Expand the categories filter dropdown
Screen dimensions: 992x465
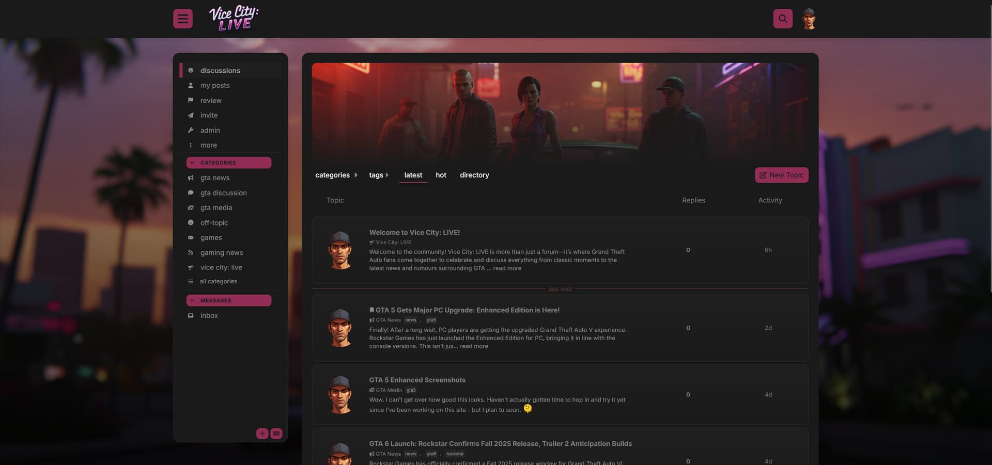pyautogui.click(x=336, y=175)
